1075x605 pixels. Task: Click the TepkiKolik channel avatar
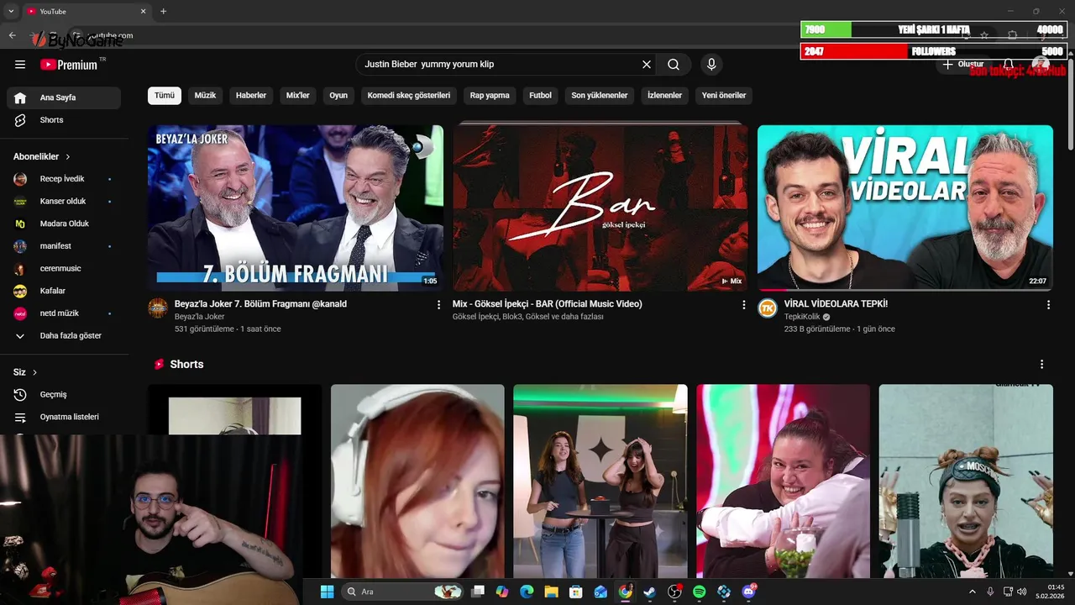pos(768,308)
